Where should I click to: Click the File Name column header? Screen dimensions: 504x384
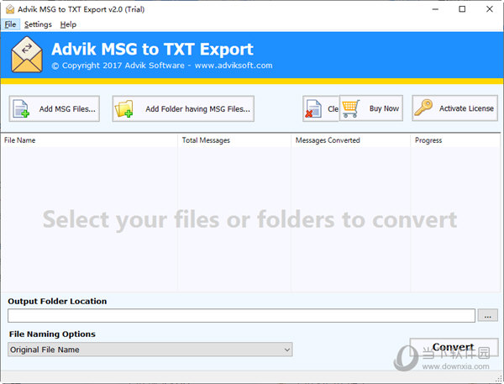(x=89, y=140)
